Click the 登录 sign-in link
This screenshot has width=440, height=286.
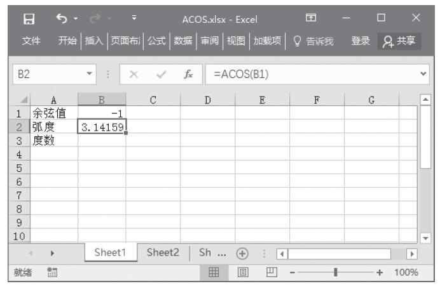[x=362, y=41]
